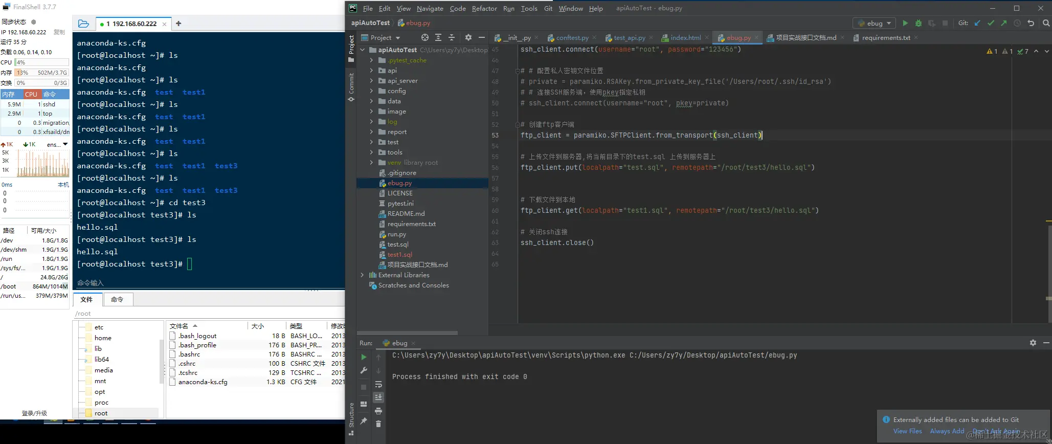Click the project tree horizontal scrollbar
The height and width of the screenshot is (444, 1052).
(x=408, y=333)
